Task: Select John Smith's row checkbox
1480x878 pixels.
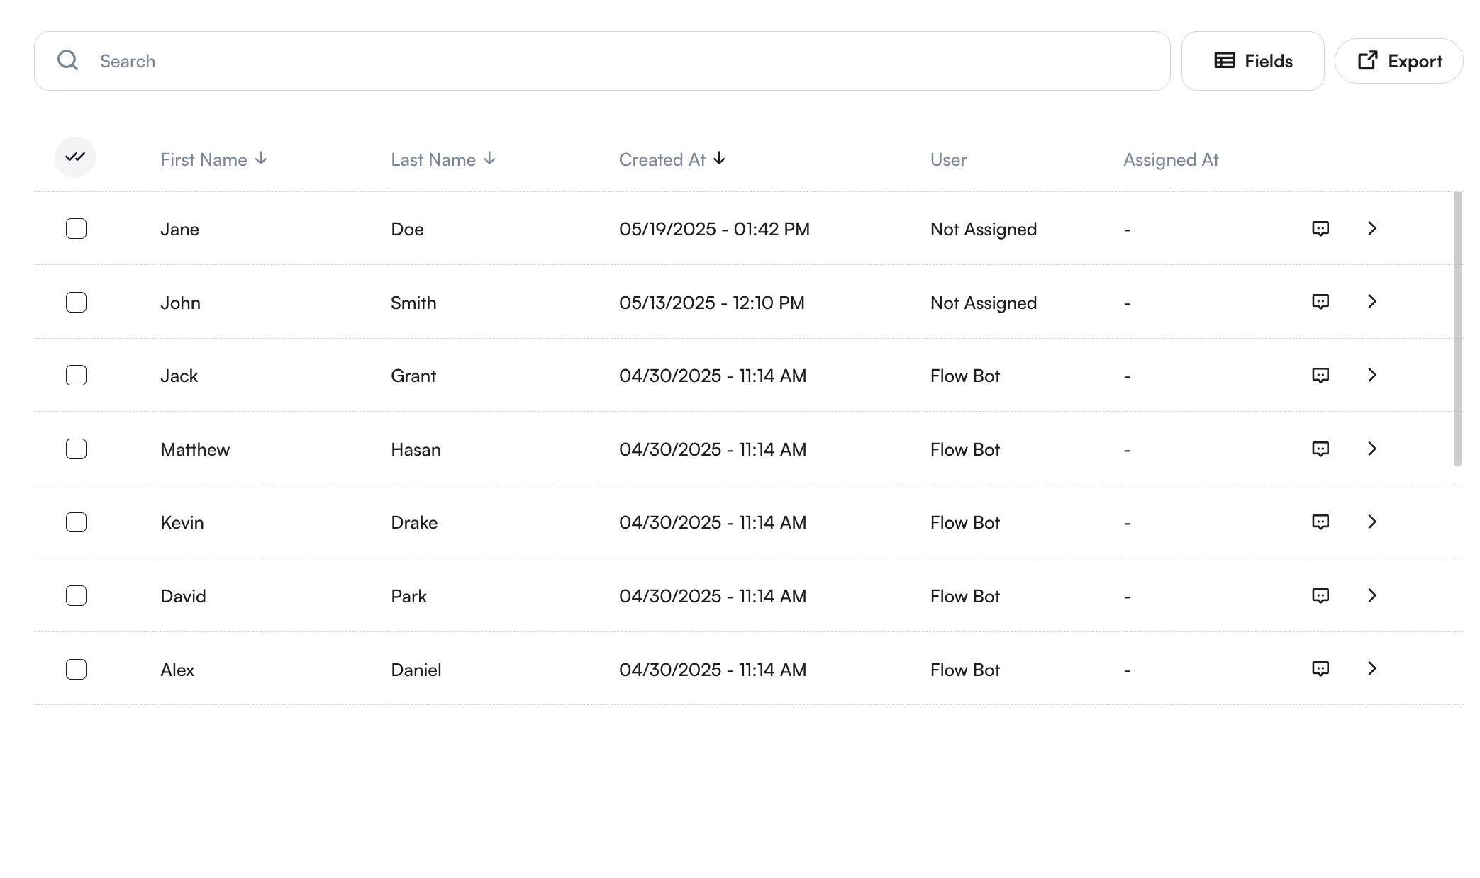Action: 76,303
